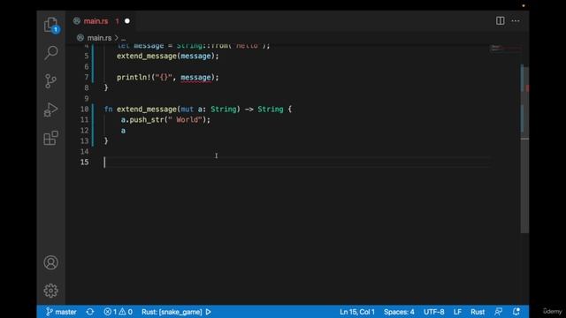Open the Problems panel from error count
The height and width of the screenshot is (318, 566).
point(118,312)
